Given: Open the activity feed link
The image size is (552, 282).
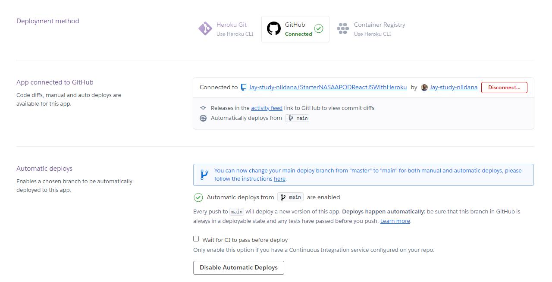Looking at the screenshot, I should (x=267, y=108).
